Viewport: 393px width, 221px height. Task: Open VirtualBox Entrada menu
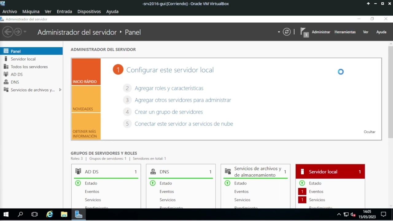(x=64, y=11)
